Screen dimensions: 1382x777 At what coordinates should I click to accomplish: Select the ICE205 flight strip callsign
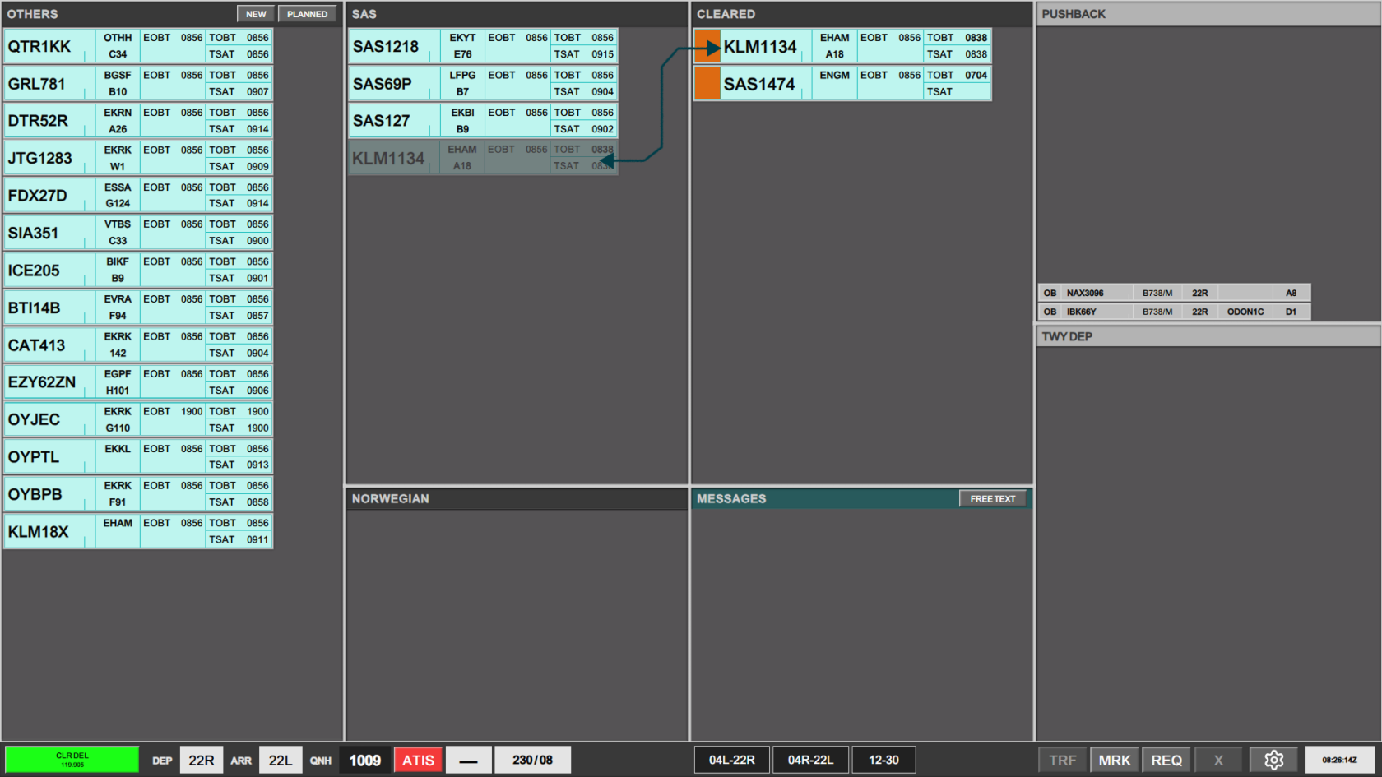pos(34,270)
